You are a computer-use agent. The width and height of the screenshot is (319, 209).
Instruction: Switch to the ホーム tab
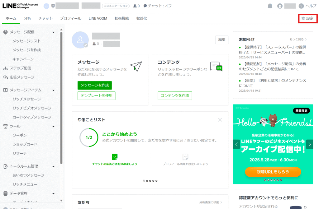(x=11, y=18)
